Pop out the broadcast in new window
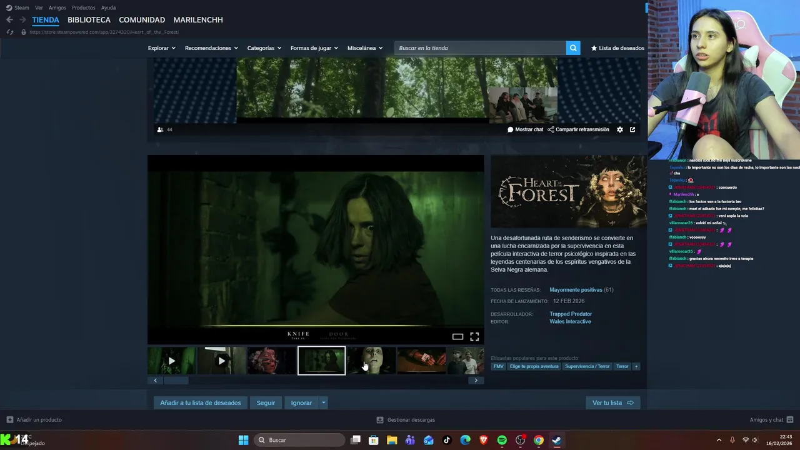Screen dimensions: 800x450 click(632, 129)
